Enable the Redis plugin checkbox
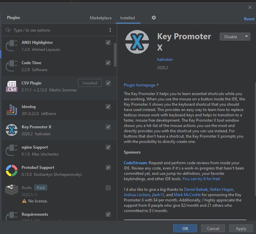The height and width of the screenshot is (234, 256). tap(108, 188)
